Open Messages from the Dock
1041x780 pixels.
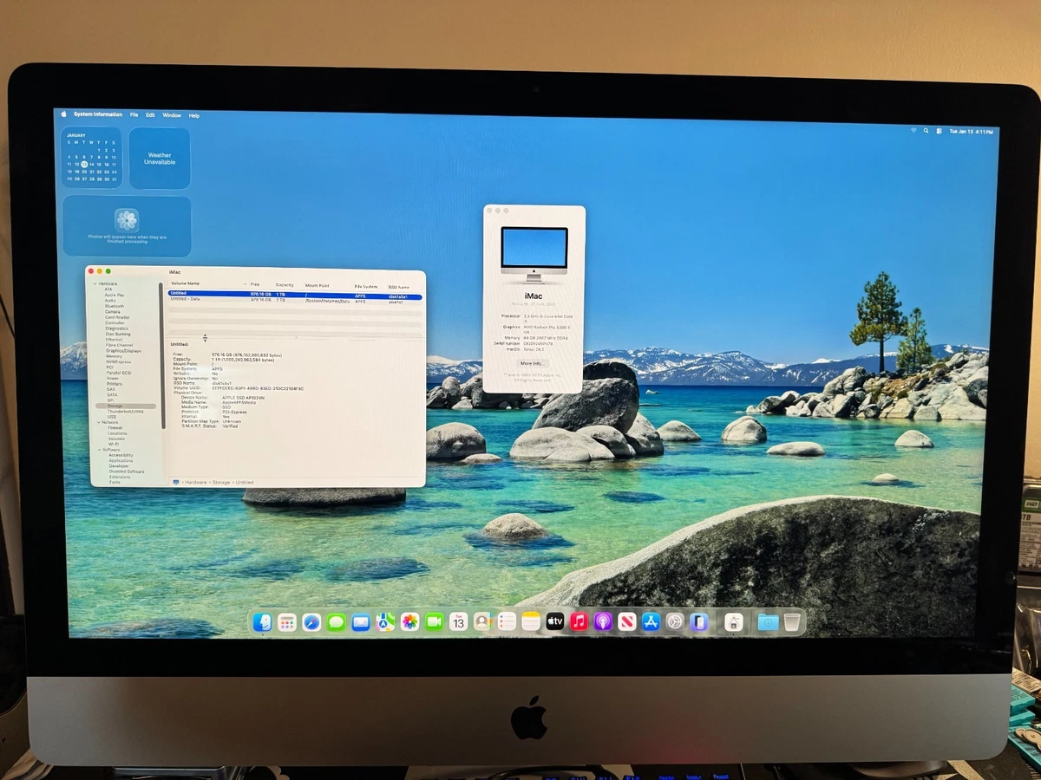coord(336,621)
